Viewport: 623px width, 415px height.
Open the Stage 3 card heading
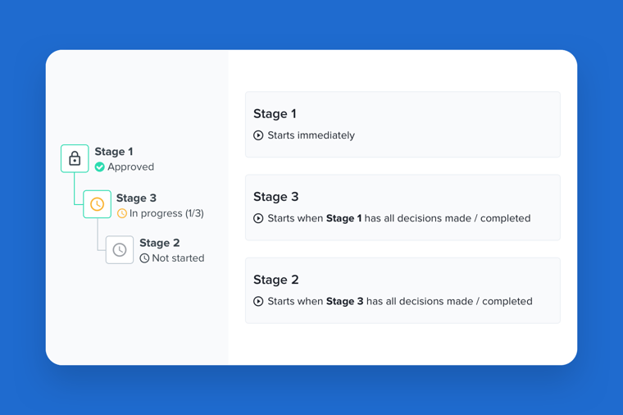(x=275, y=197)
